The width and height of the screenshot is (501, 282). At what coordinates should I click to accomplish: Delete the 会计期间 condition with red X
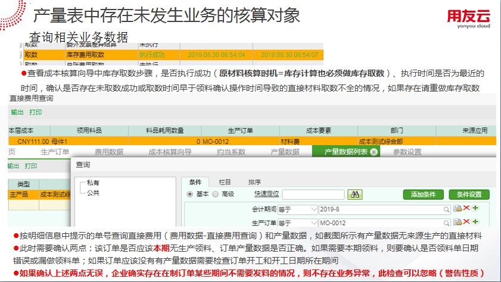tap(466, 209)
